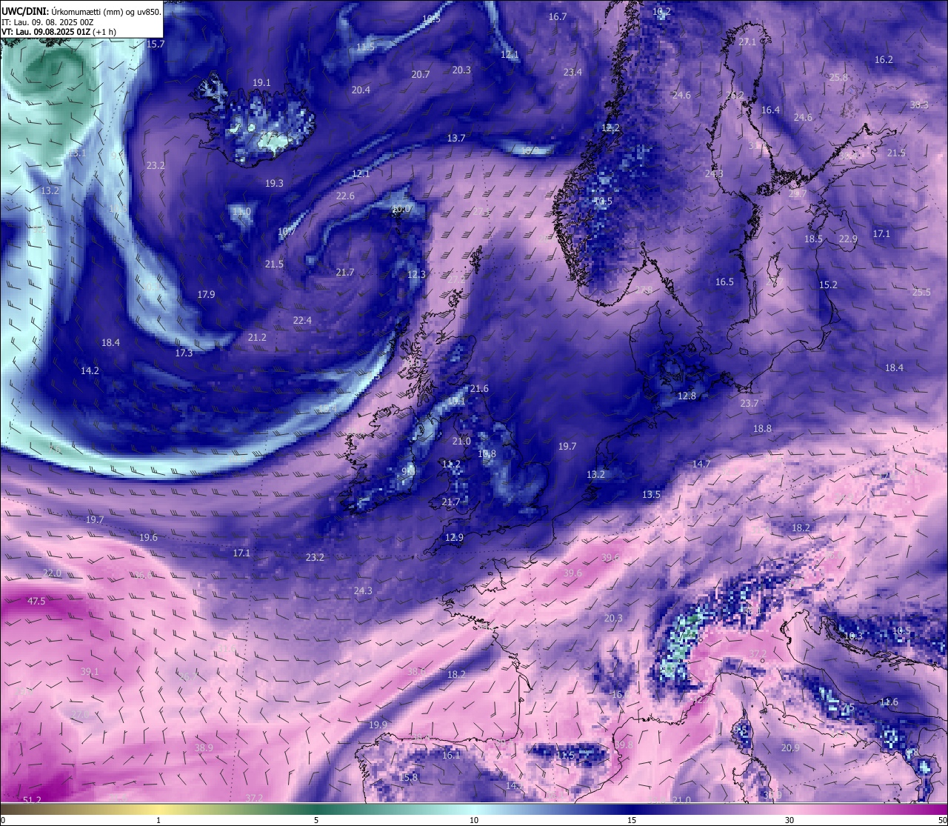Screen dimensions: 948x826
Task: Click the 16.1 value over Spain
Action: [x=451, y=755]
